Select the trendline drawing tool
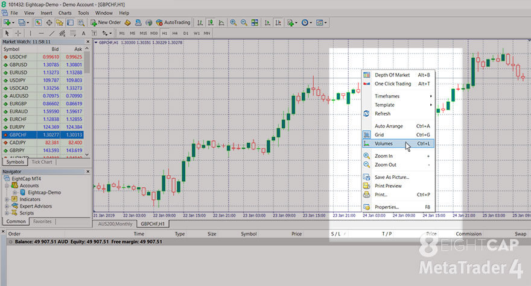This screenshot has width=531, height=286. 52,33
